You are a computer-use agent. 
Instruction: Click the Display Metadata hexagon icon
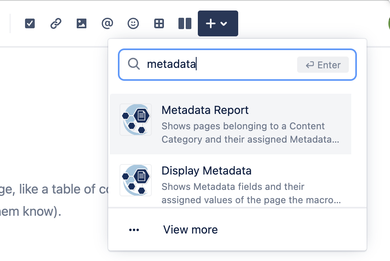pyautogui.click(x=136, y=180)
